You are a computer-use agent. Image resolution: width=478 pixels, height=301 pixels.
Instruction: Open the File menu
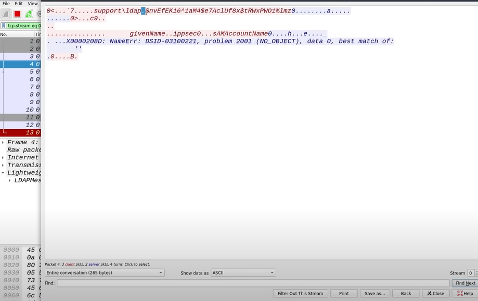point(6,4)
